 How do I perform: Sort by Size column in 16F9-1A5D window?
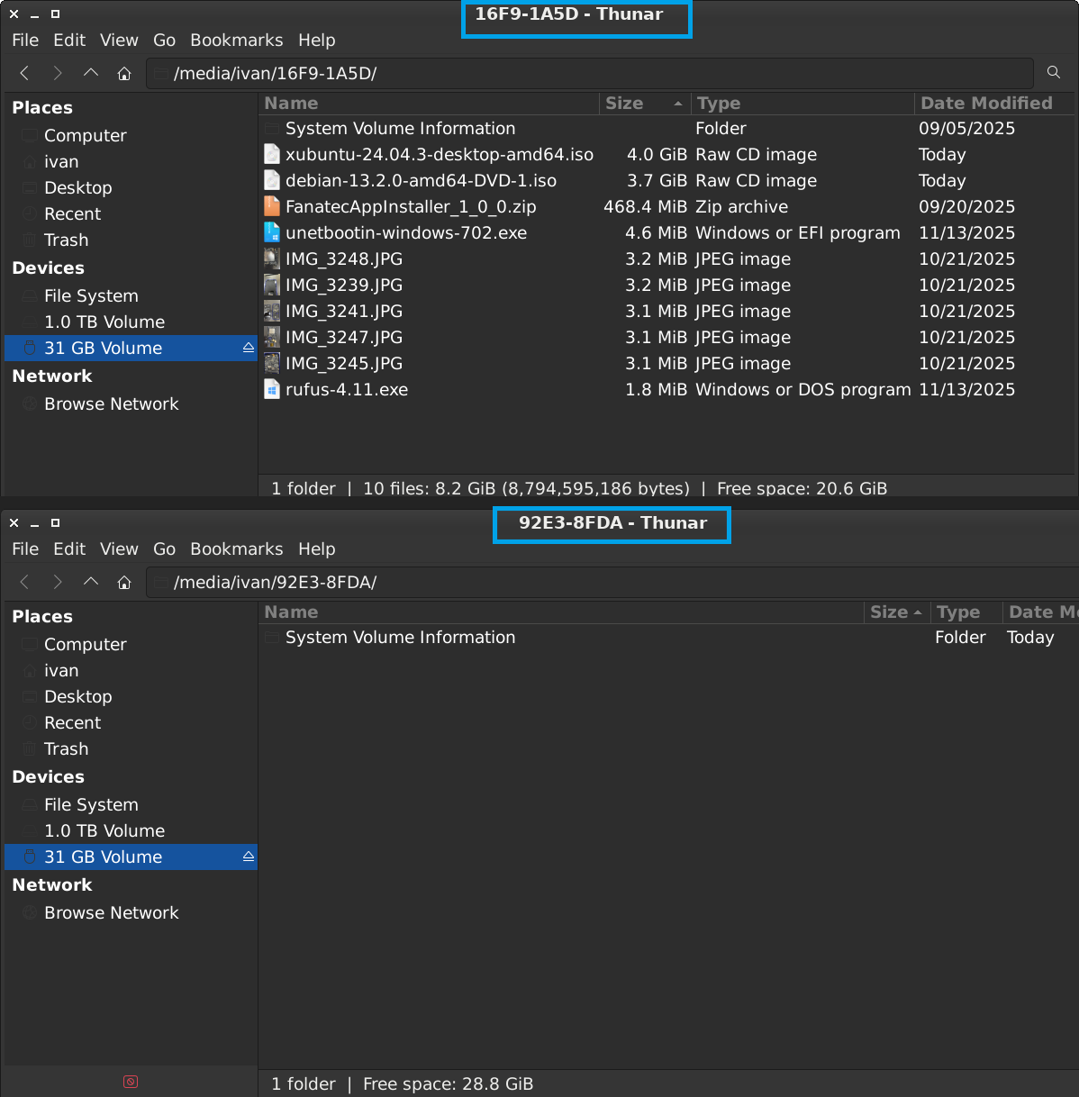(x=645, y=103)
